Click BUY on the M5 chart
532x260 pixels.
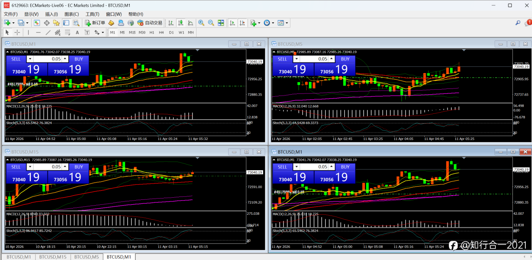[x=345, y=59]
